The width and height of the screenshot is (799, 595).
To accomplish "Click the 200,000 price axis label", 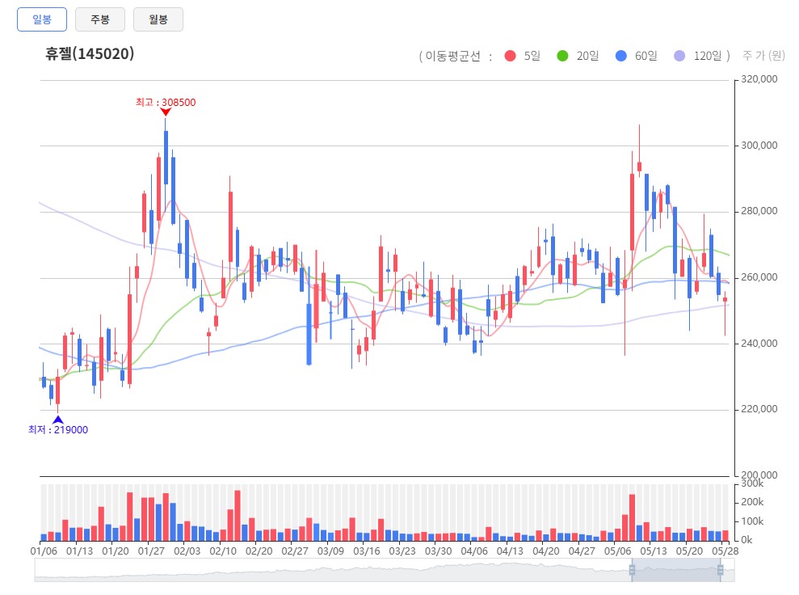I will [x=759, y=475].
